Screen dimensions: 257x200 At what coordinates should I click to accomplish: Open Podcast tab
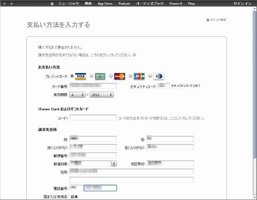[x=124, y=4]
